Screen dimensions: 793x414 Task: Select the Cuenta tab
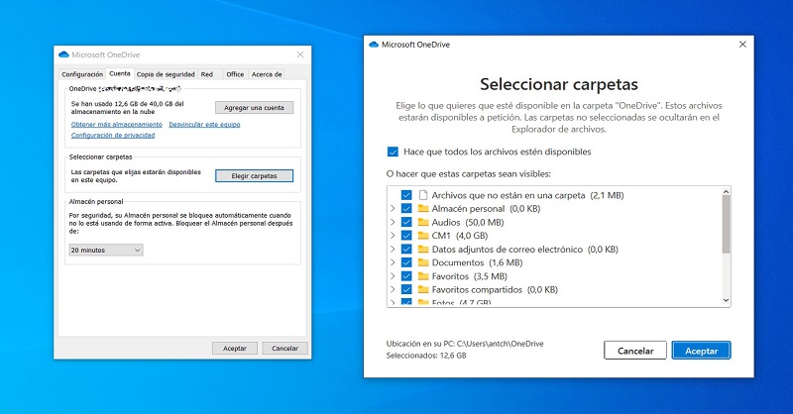120,74
